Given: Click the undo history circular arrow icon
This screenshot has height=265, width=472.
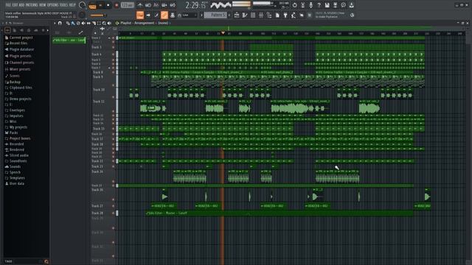Looking at the screenshot, I should click(295, 5).
